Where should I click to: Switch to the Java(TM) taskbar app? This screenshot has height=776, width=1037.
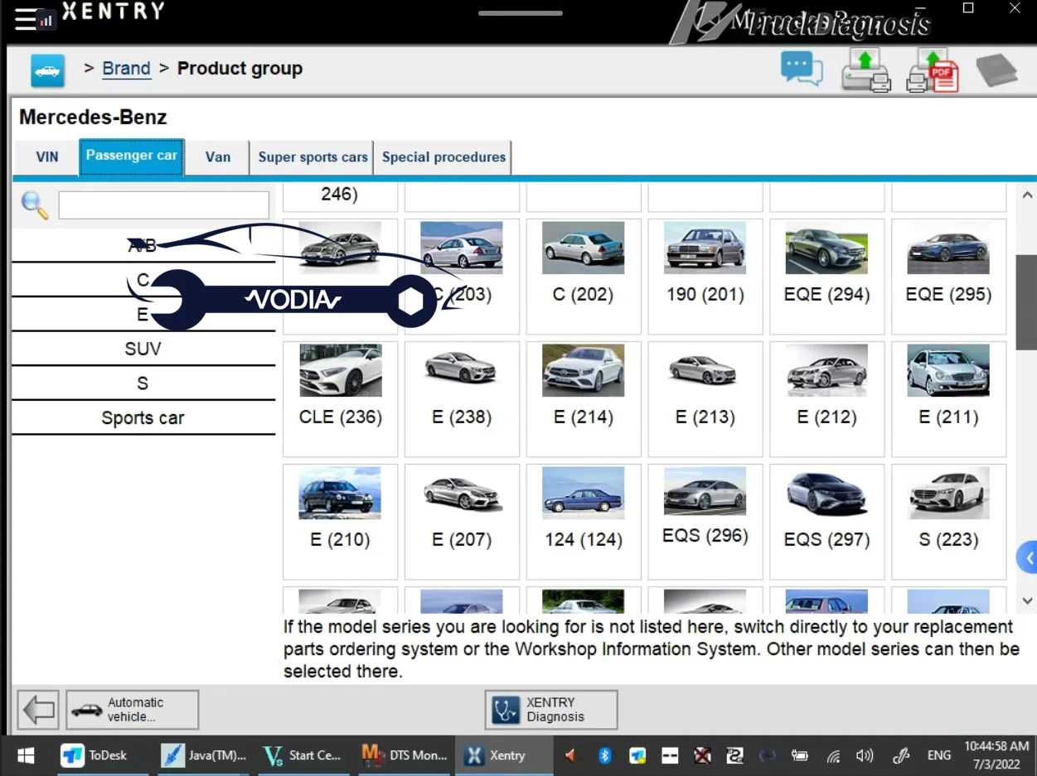point(205,755)
